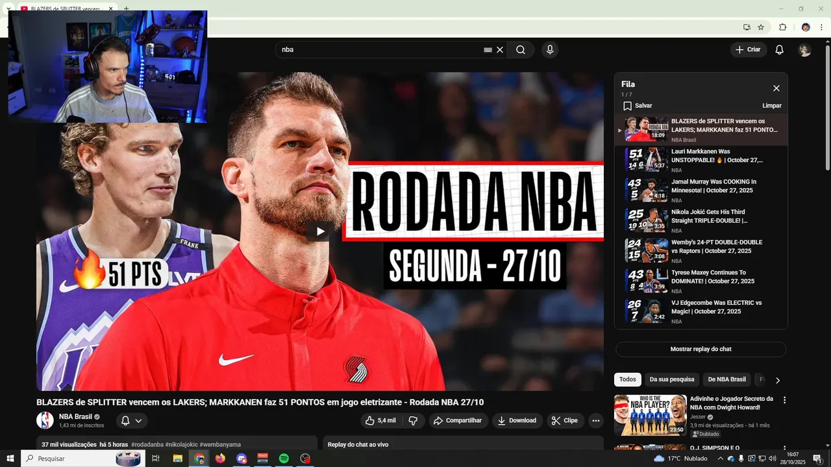Share the video with Compartilhar
831x467 pixels.
point(458,420)
